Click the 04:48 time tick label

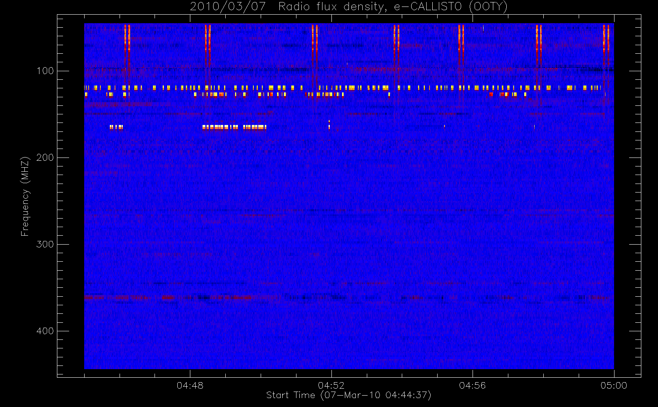point(190,385)
